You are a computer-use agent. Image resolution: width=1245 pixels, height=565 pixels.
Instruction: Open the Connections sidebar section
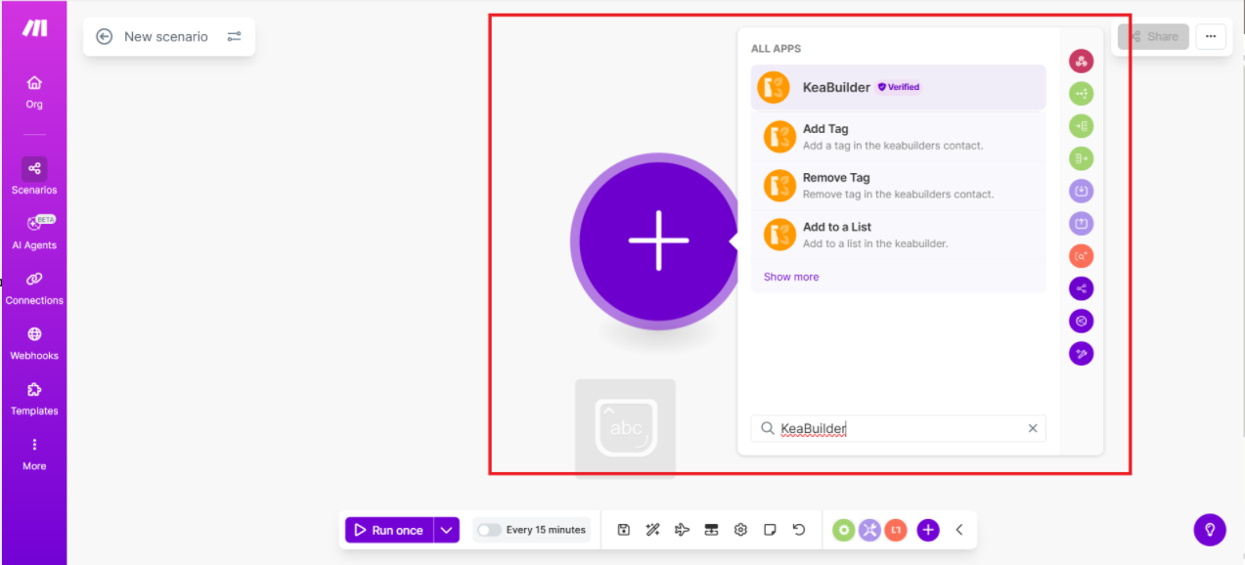click(34, 287)
